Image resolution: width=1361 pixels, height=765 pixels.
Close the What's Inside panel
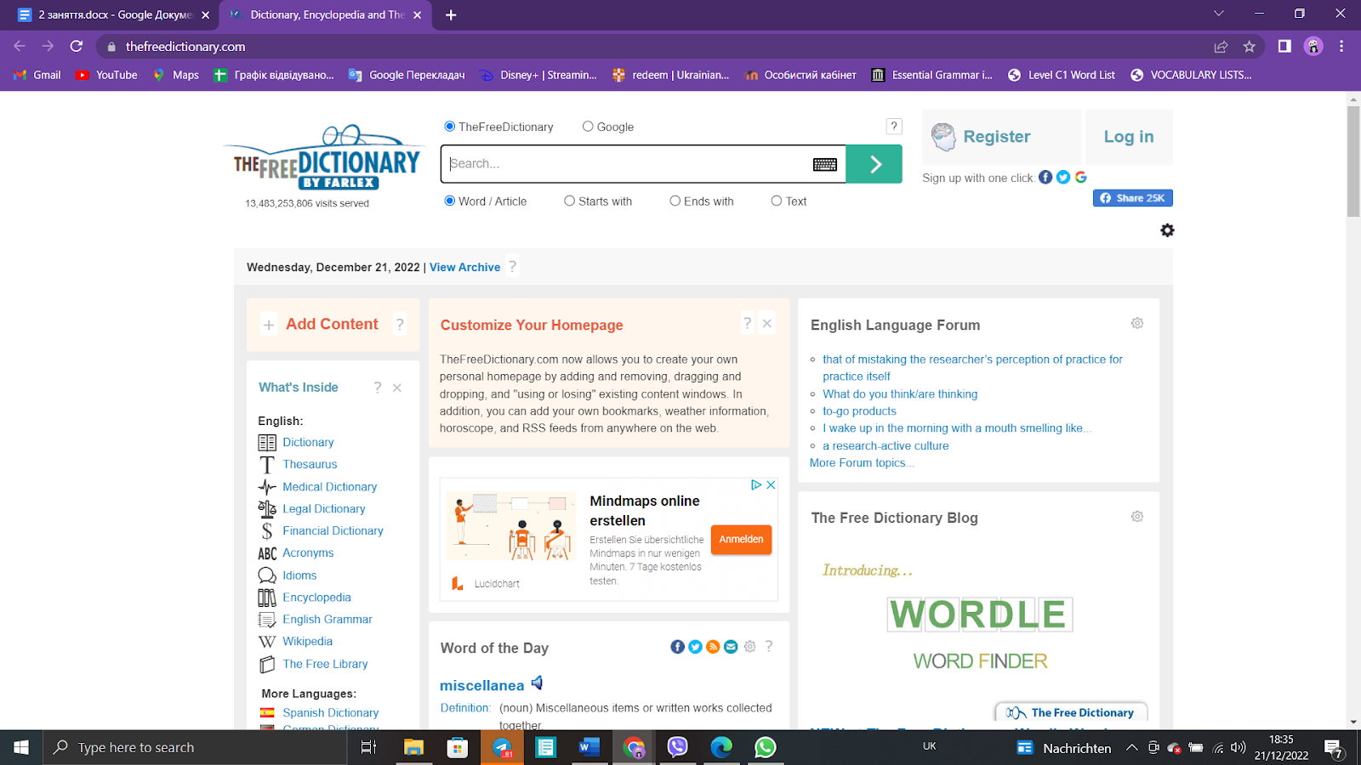click(x=397, y=388)
